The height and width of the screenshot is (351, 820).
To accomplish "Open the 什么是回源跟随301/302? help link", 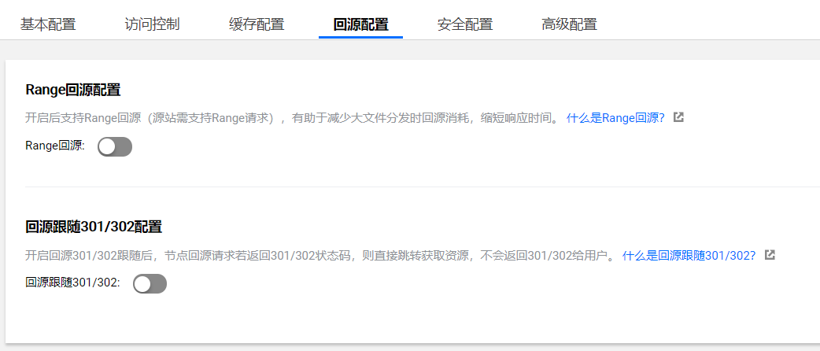I will 689,255.
